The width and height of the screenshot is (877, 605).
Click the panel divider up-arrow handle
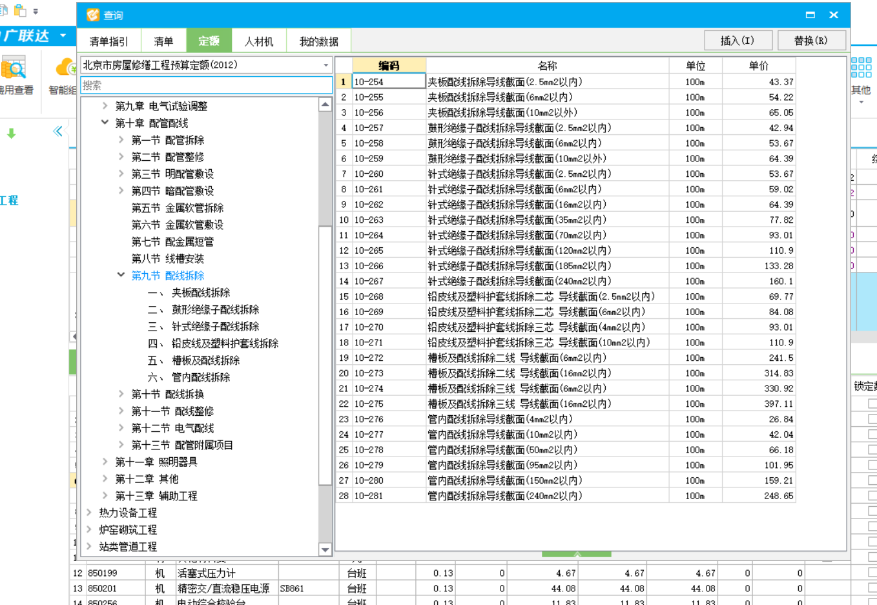coord(577,554)
